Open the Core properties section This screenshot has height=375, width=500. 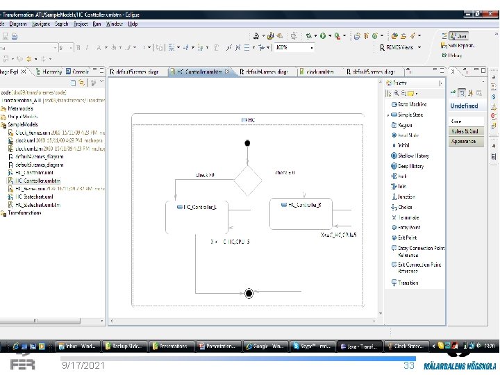coord(465,121)
